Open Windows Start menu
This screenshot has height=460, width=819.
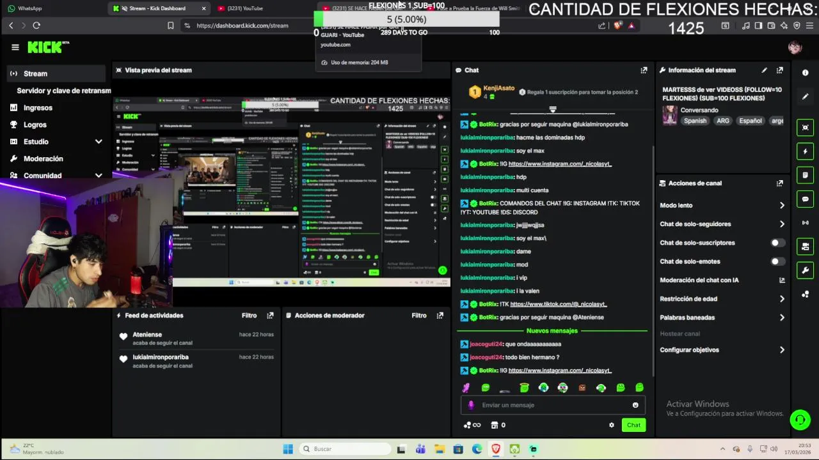pyautogui.click(x=288, y=449)
